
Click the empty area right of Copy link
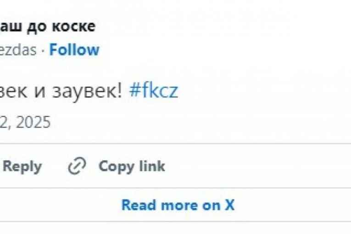click(257, 166)
